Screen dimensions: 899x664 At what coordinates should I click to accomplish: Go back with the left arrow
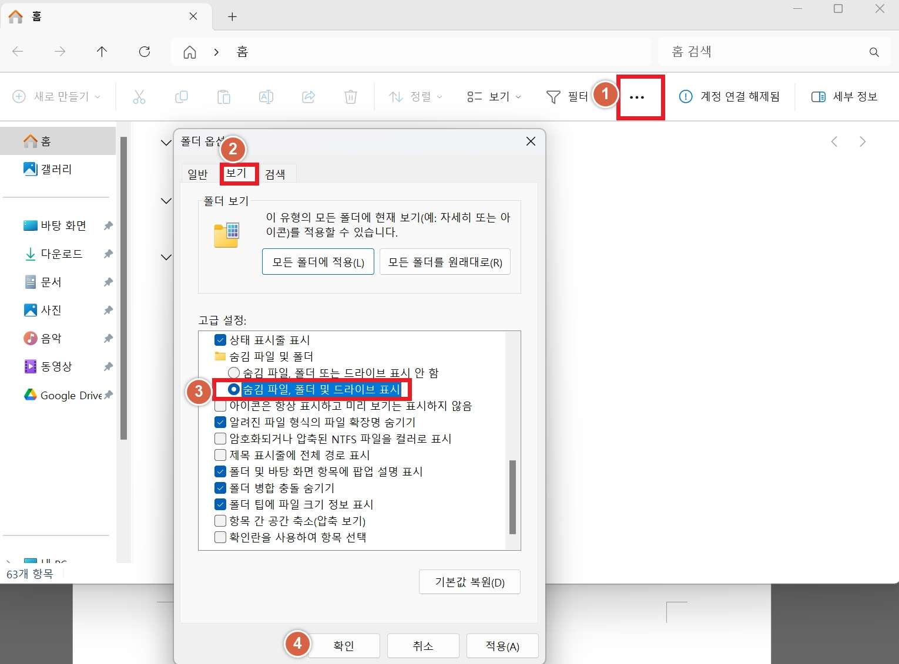[18, 52]
